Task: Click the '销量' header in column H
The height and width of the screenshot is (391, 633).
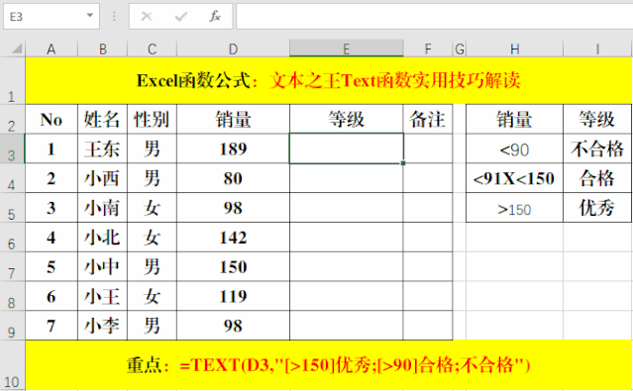Action: click(x=515, y=120)
